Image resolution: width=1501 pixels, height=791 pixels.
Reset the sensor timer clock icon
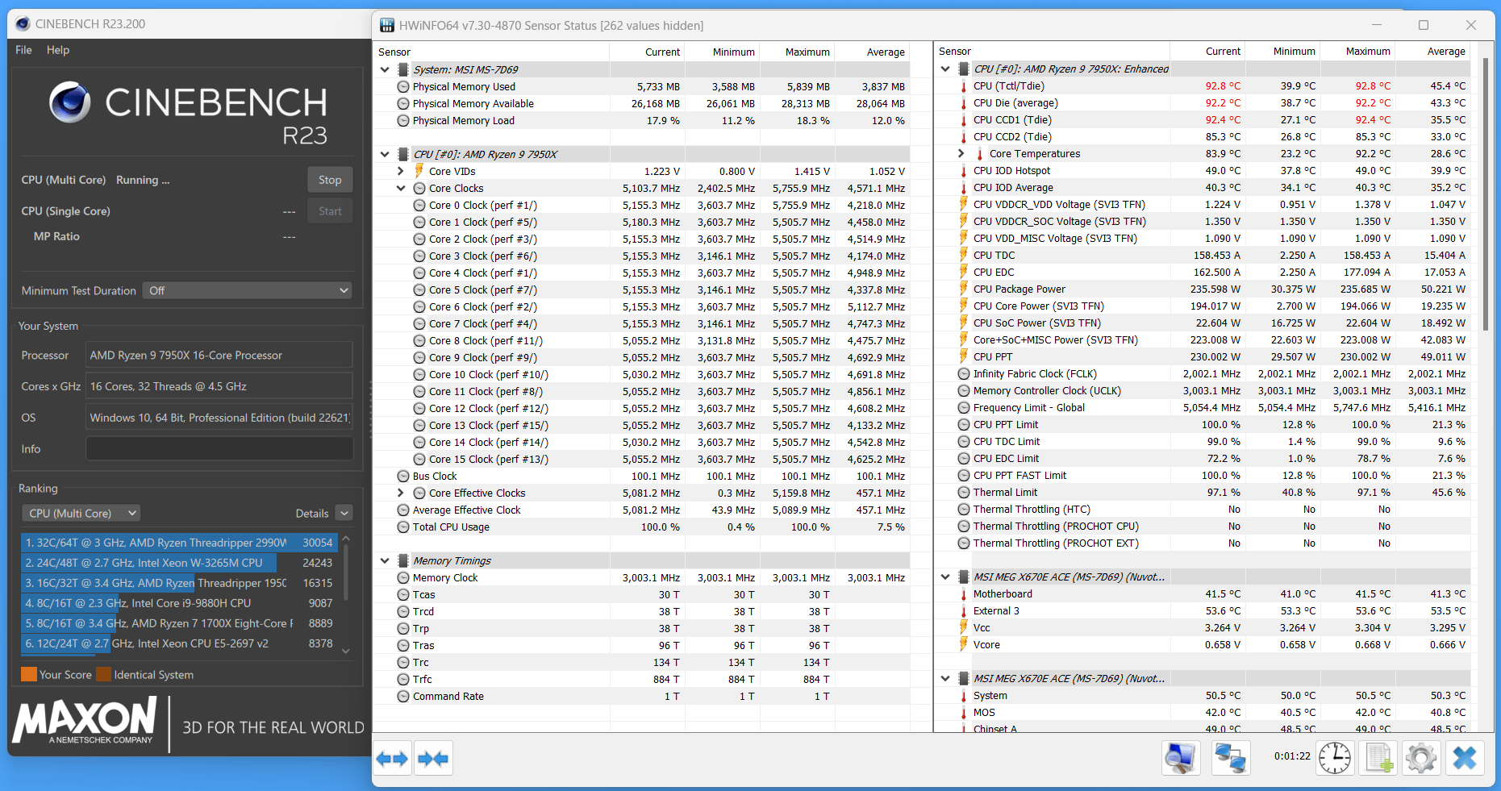(1335, 758)
